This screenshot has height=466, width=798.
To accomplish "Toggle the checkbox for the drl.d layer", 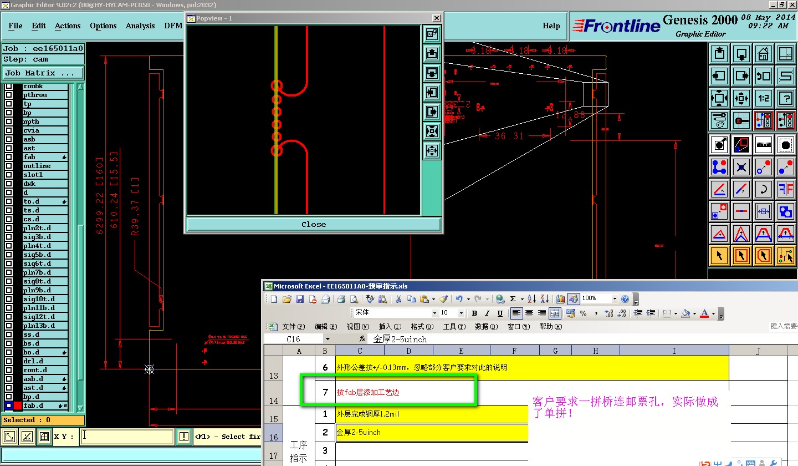I will click(x=9, y=361).
